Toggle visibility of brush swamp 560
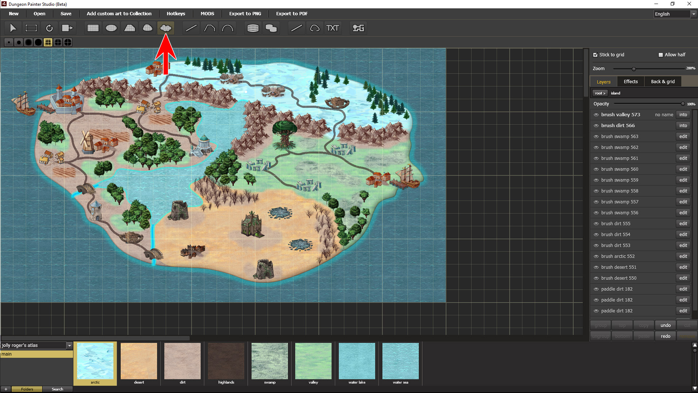This screenshot has width=698, height=393. tap(596, 169)
